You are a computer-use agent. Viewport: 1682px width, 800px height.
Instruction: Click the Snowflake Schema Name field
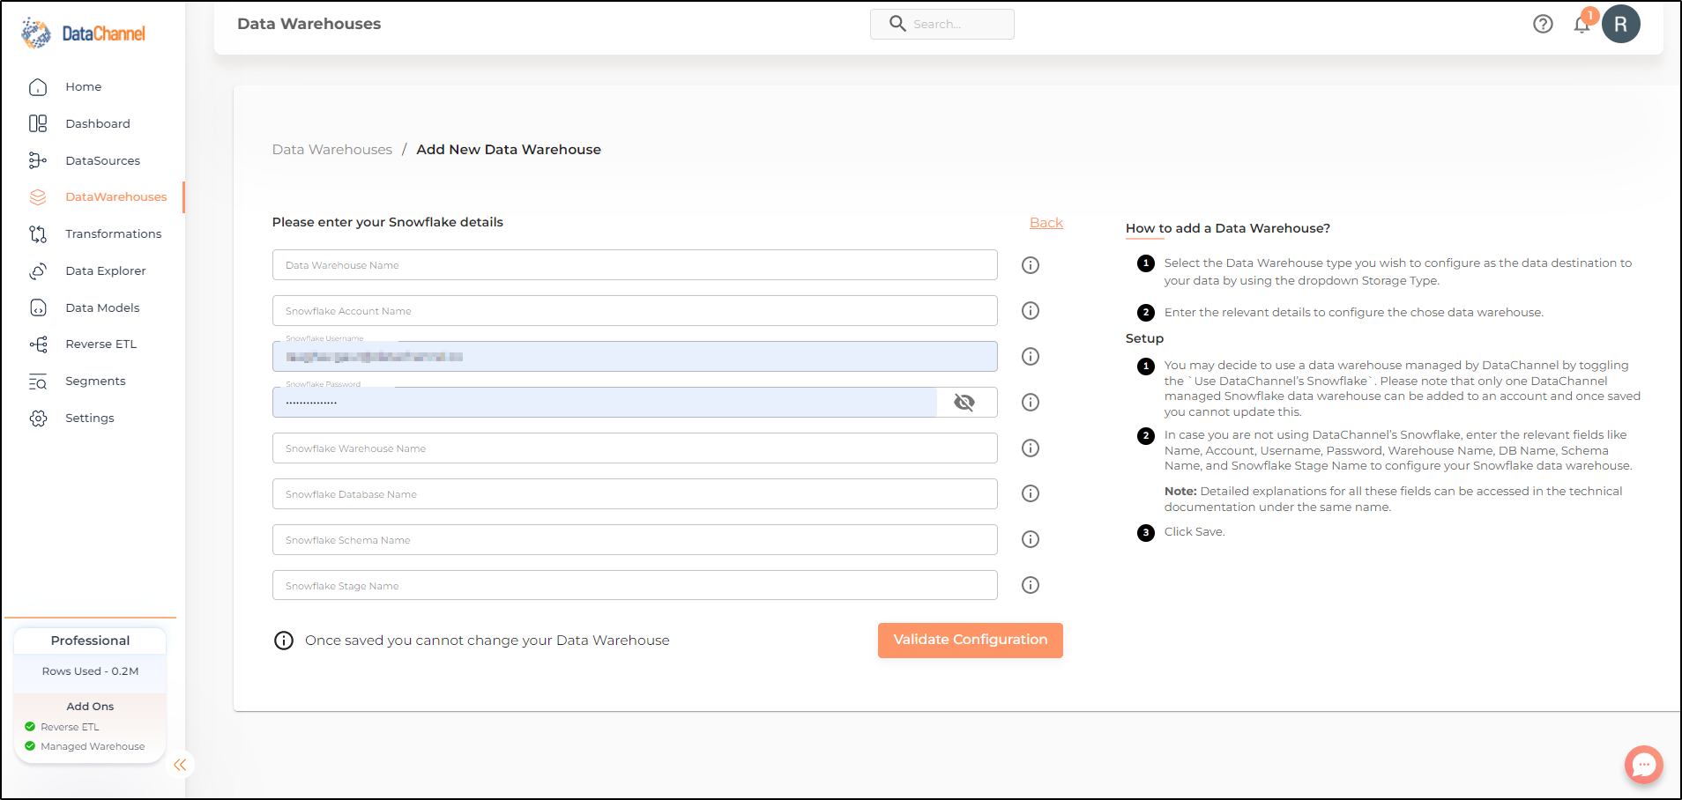(x=635, y=540)
